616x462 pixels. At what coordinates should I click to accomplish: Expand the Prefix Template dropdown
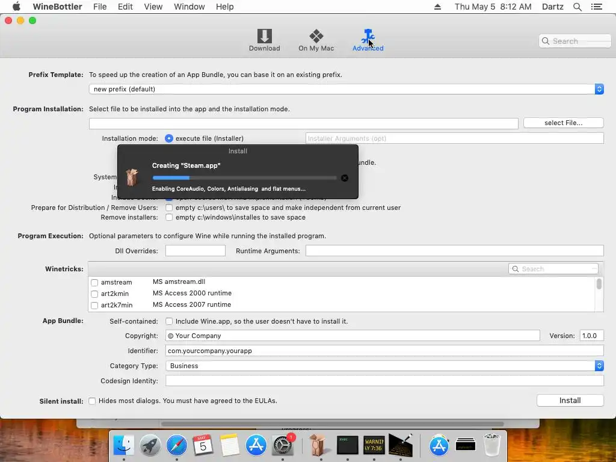(346, 89)
